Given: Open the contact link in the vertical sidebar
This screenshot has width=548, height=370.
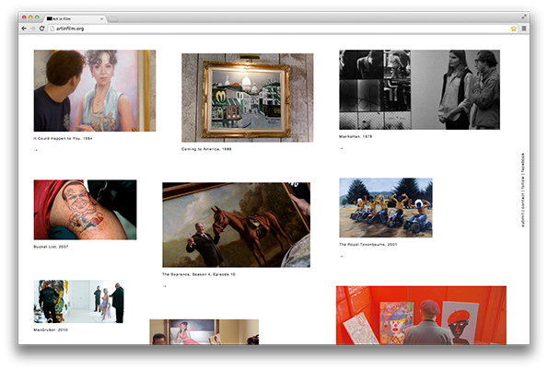Looking at the screenshot, I should point(523,202).
